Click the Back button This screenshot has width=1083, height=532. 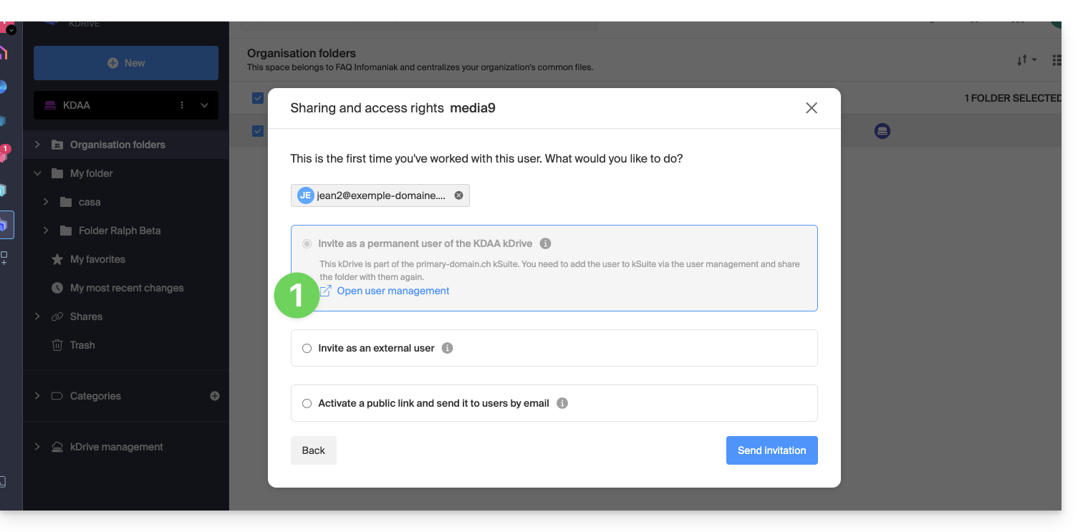[x=313, y=450]
